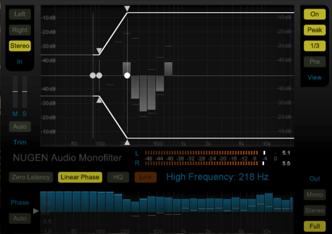Click the phase level arrow marker
Image resolution: width=332 pixels, height=234 pixels.
point(36,211)
